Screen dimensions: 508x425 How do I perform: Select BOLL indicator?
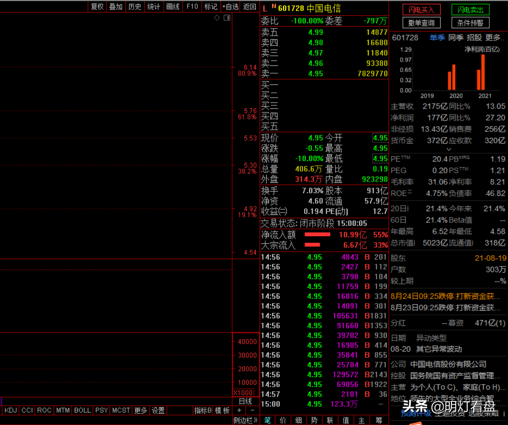click(83, 410)
